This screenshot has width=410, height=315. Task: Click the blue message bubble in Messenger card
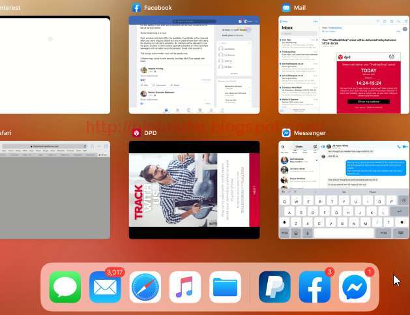point(375,168)
